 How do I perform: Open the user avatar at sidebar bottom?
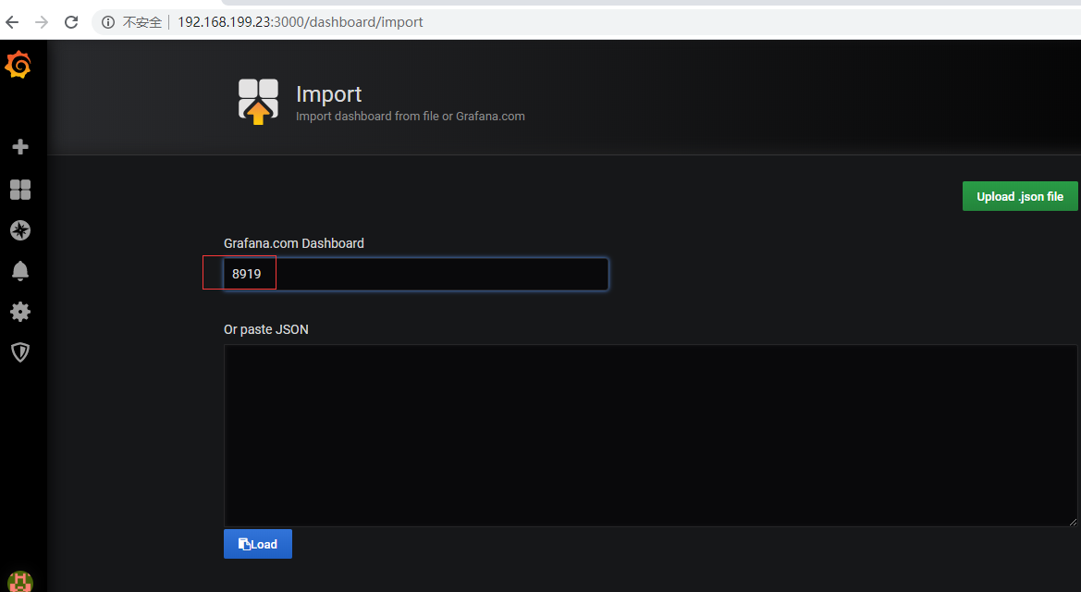tap(20, 582)
